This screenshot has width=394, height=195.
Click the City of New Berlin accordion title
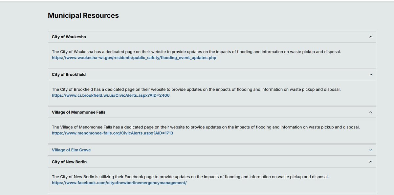pyautogui.click(x=69, y=162)
